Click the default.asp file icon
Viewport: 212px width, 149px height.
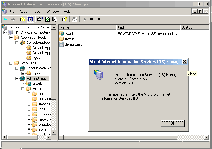[x=61, y=44]
